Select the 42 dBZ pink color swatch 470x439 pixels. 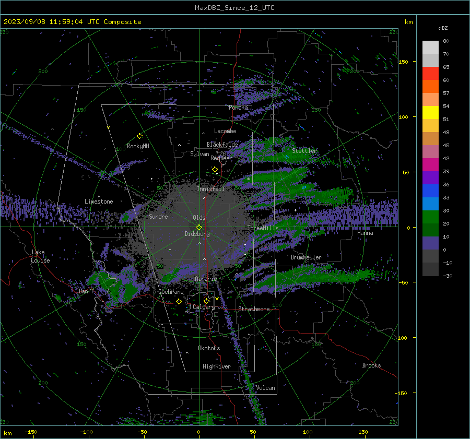[430, 151]
